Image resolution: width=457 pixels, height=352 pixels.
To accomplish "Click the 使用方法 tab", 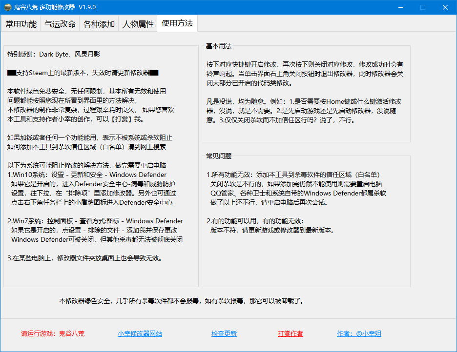I will coord(177,23).
